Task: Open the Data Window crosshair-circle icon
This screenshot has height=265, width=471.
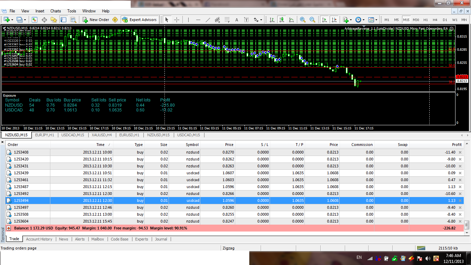Action: [44, 20]
